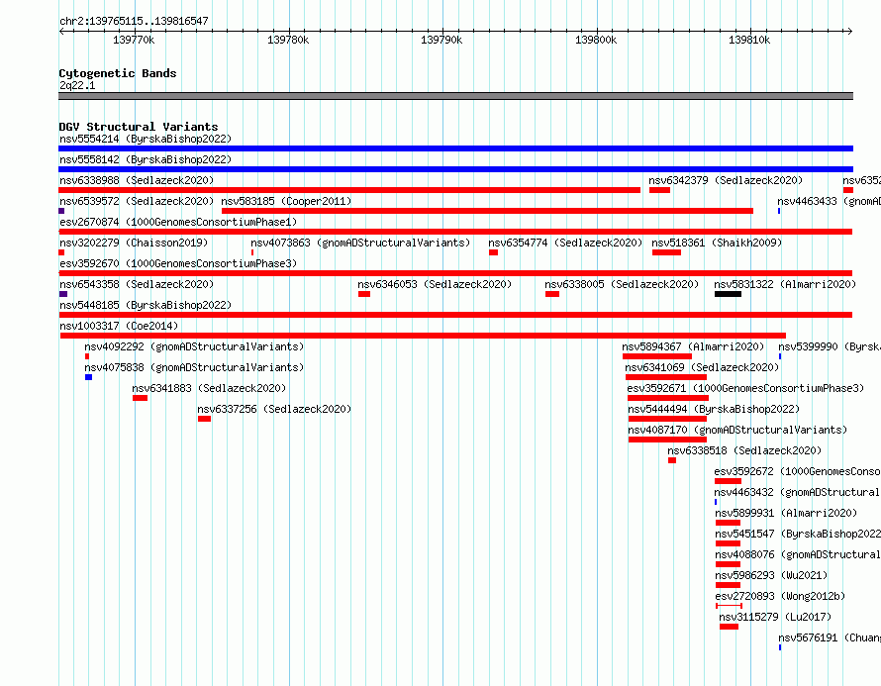Click the 139770k ruler tick label

pyautogui.click(x=134, y=40)
